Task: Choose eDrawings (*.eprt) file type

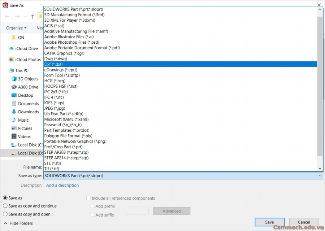Action: [x=180, y=70]
